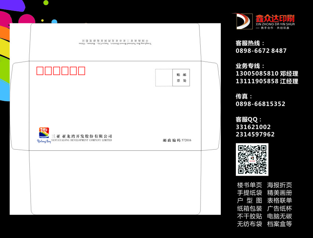Screen dimensions: 313x238
Task: Click the QR code image
Action: click(252, 160)
